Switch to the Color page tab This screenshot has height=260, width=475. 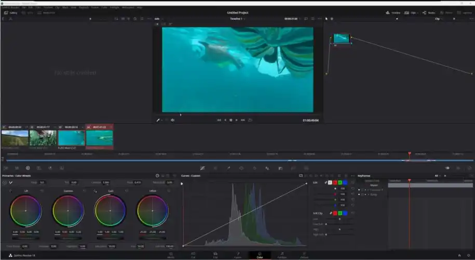point(260,255)
